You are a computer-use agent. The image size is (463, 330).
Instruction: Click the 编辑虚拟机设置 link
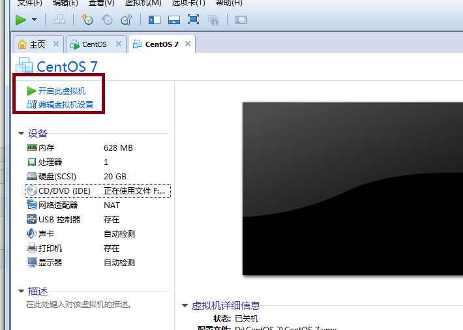66,104
